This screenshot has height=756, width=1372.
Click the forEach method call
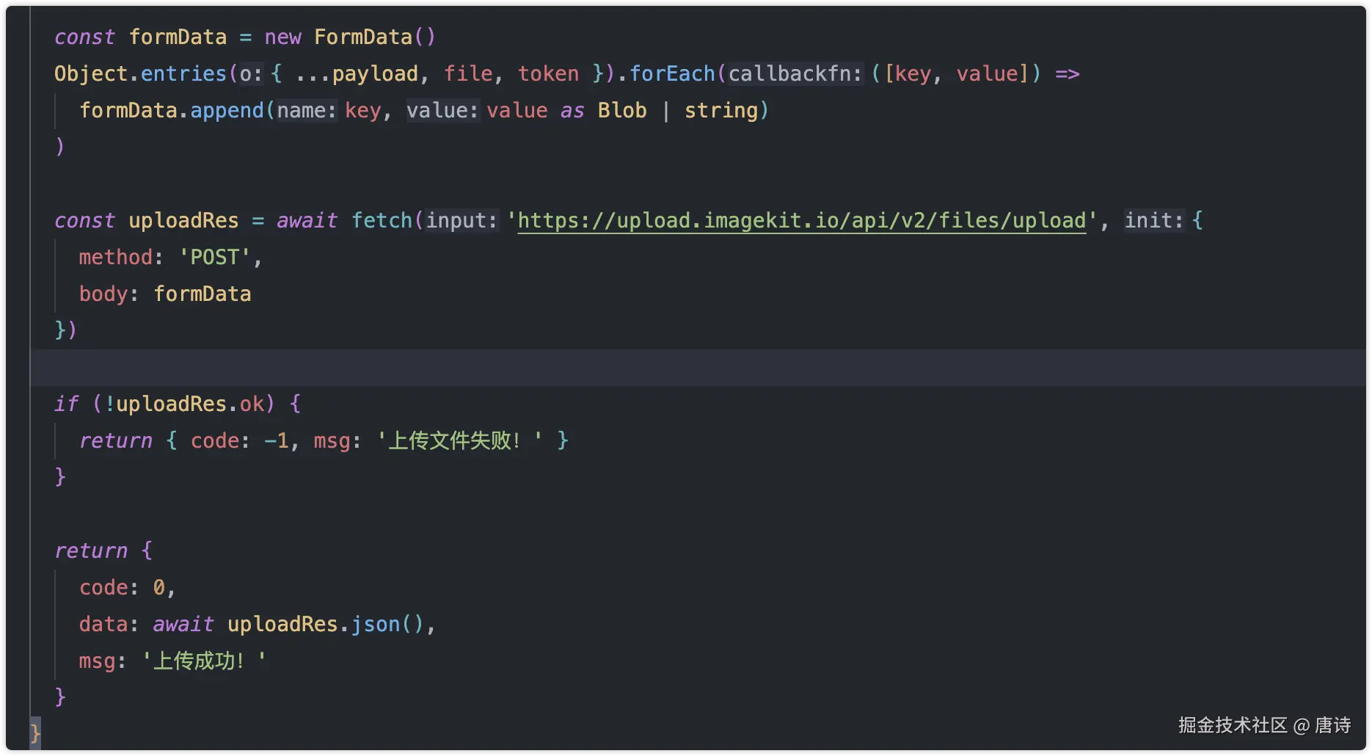tap(672, 74)
